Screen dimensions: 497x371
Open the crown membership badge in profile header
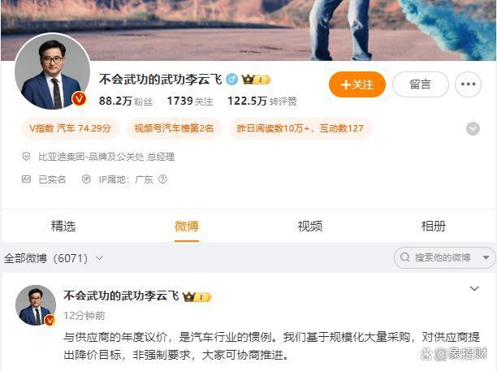(256, 80)
